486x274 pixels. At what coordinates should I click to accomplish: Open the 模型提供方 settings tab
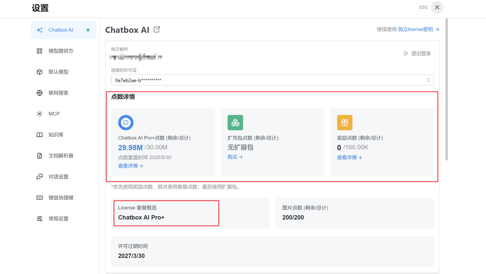click(x=63, y=51)
